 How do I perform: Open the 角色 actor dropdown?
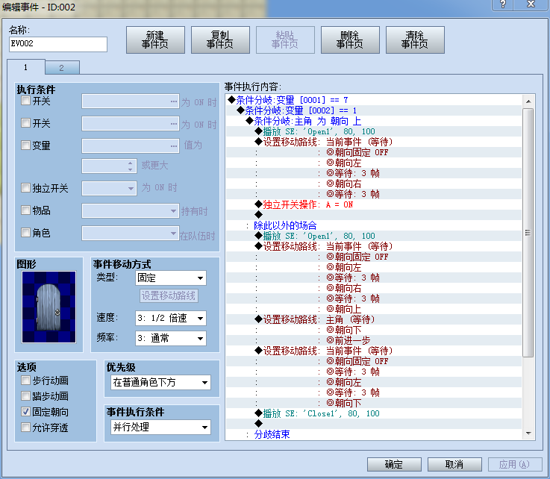click(131, 234)
